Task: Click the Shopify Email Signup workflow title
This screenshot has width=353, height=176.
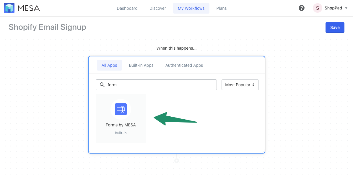Action: pos(47,27)
